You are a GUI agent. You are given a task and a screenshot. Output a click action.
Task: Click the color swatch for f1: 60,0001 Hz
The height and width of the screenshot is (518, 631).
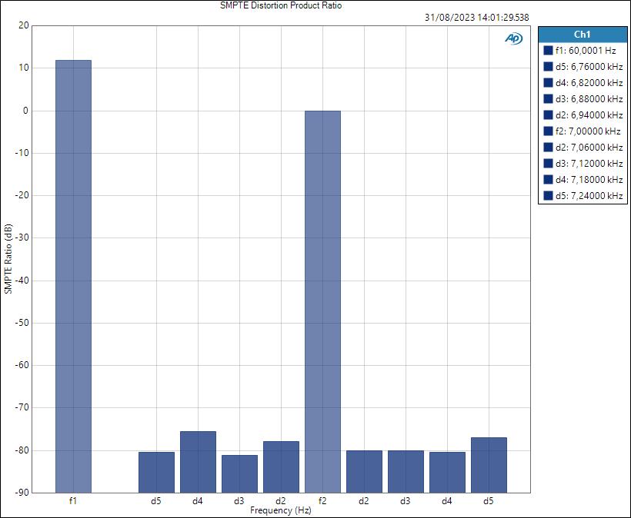point(548,50)
